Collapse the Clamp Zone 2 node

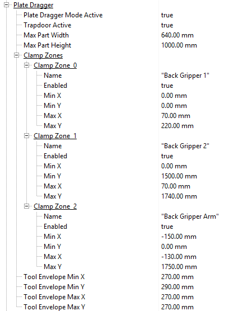click(x=27, y=206)
